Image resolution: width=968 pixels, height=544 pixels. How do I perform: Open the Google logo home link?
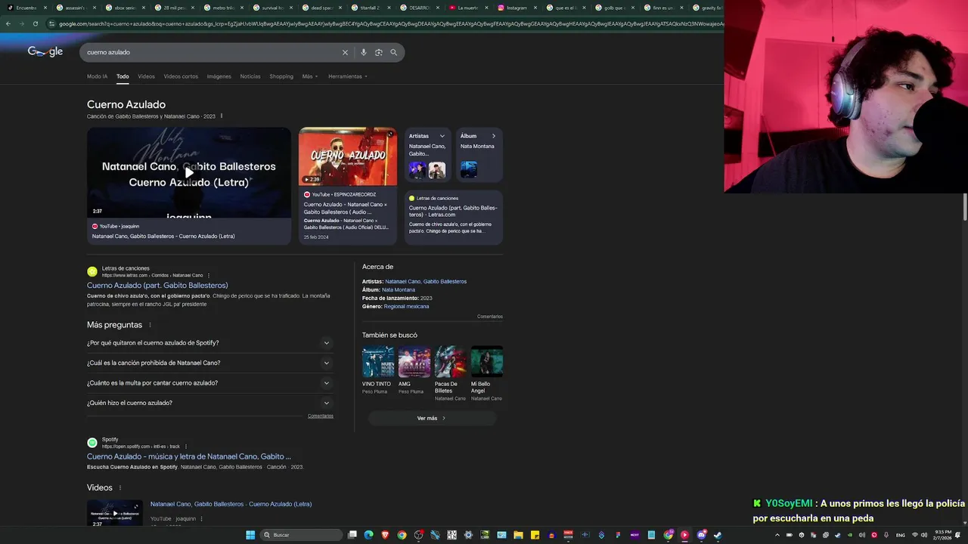[x=45, y=51]
